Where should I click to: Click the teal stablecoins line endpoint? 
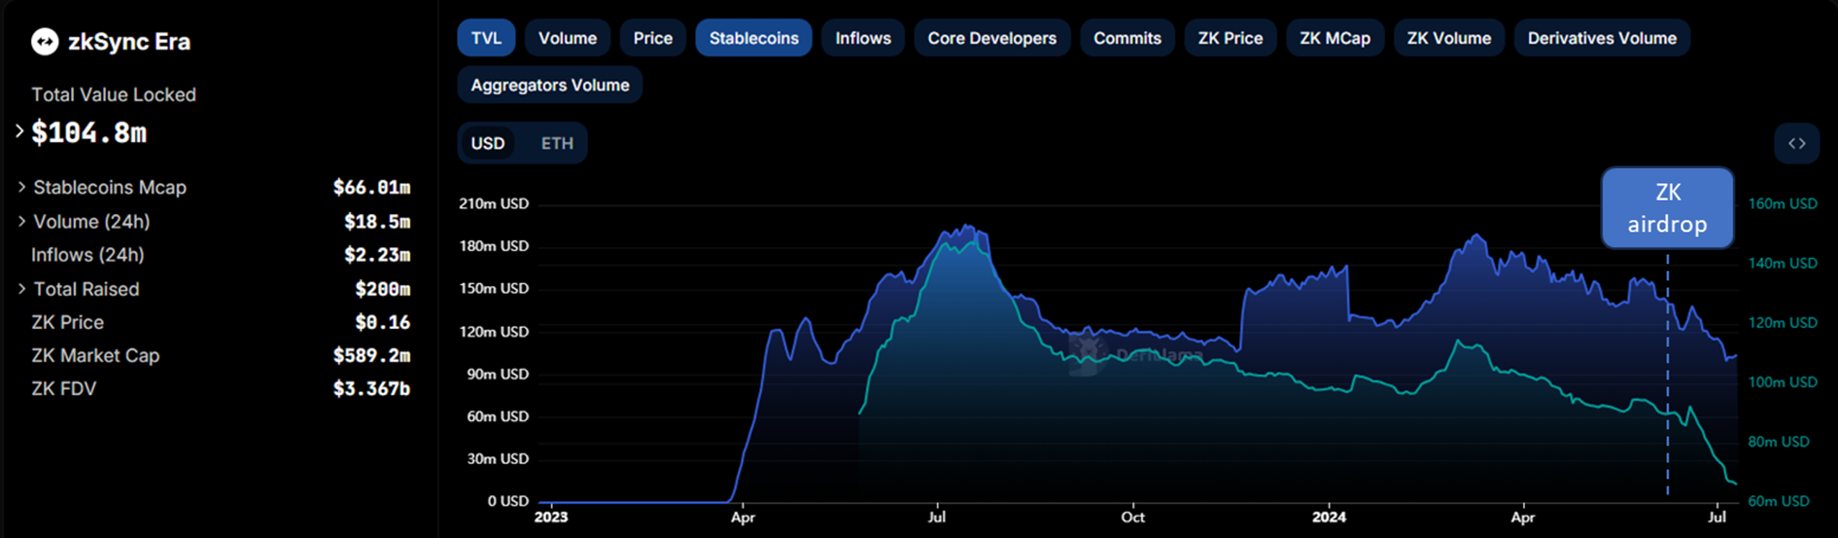pos(1735,483)
